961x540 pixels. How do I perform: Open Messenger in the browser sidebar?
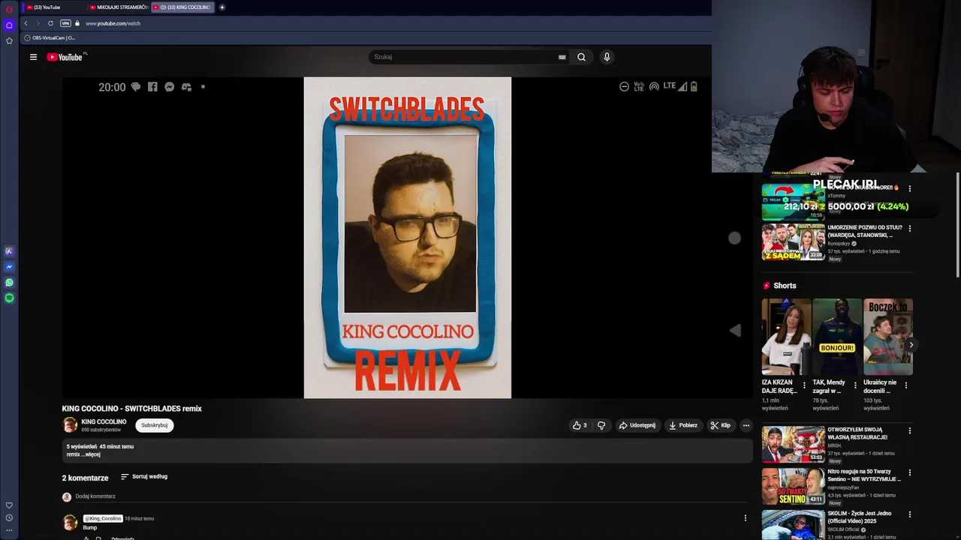[x=9, y=267]
